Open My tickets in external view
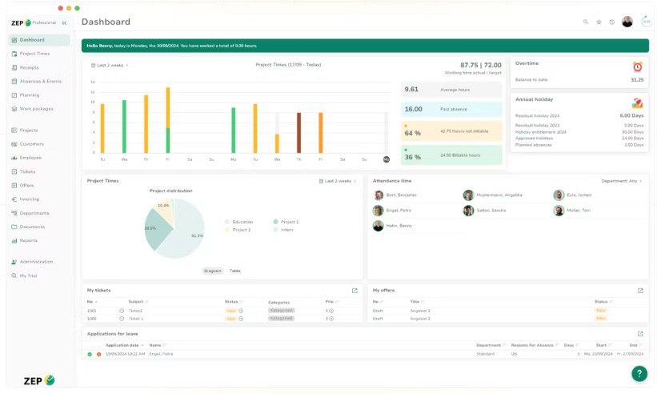The height and width of the screenshot is (394, 657). pos(355,291)
